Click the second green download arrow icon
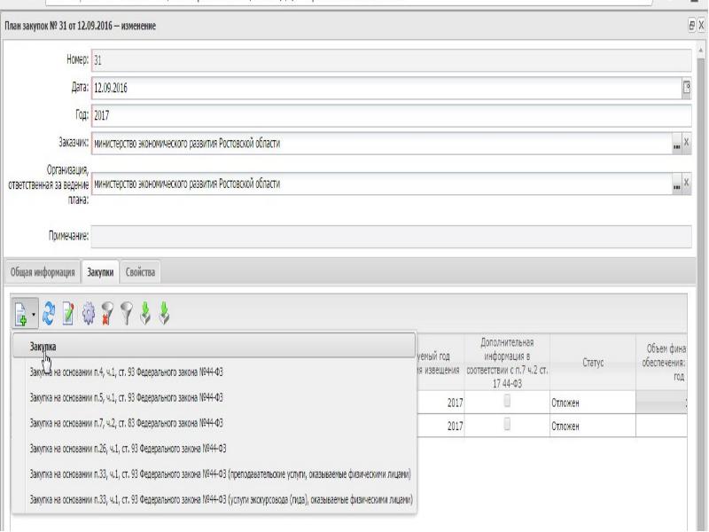The image size is (709, 532). click(x=165, y=314)
